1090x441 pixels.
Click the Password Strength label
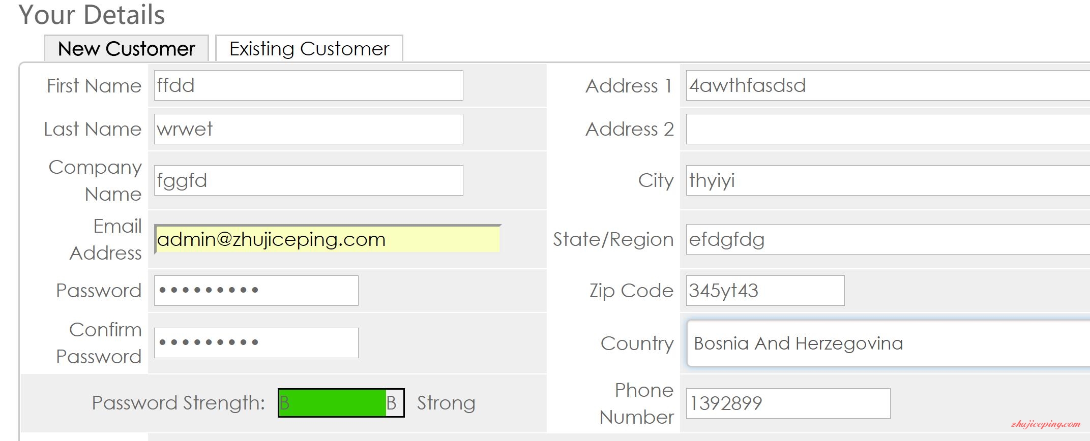(179, 403)
